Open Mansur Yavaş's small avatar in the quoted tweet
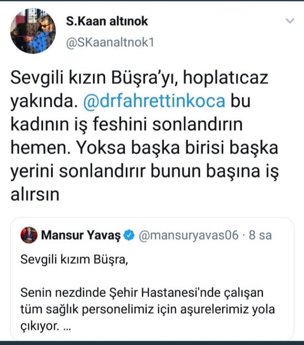Screen dimensions: 304x345 coord(29,235)
